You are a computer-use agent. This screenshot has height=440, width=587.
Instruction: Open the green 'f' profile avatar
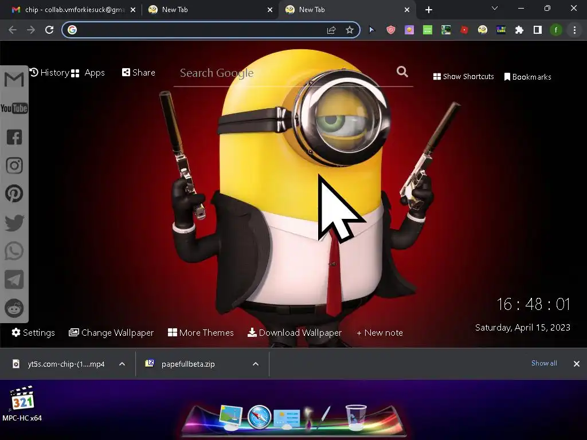click(x=556, y=30)
